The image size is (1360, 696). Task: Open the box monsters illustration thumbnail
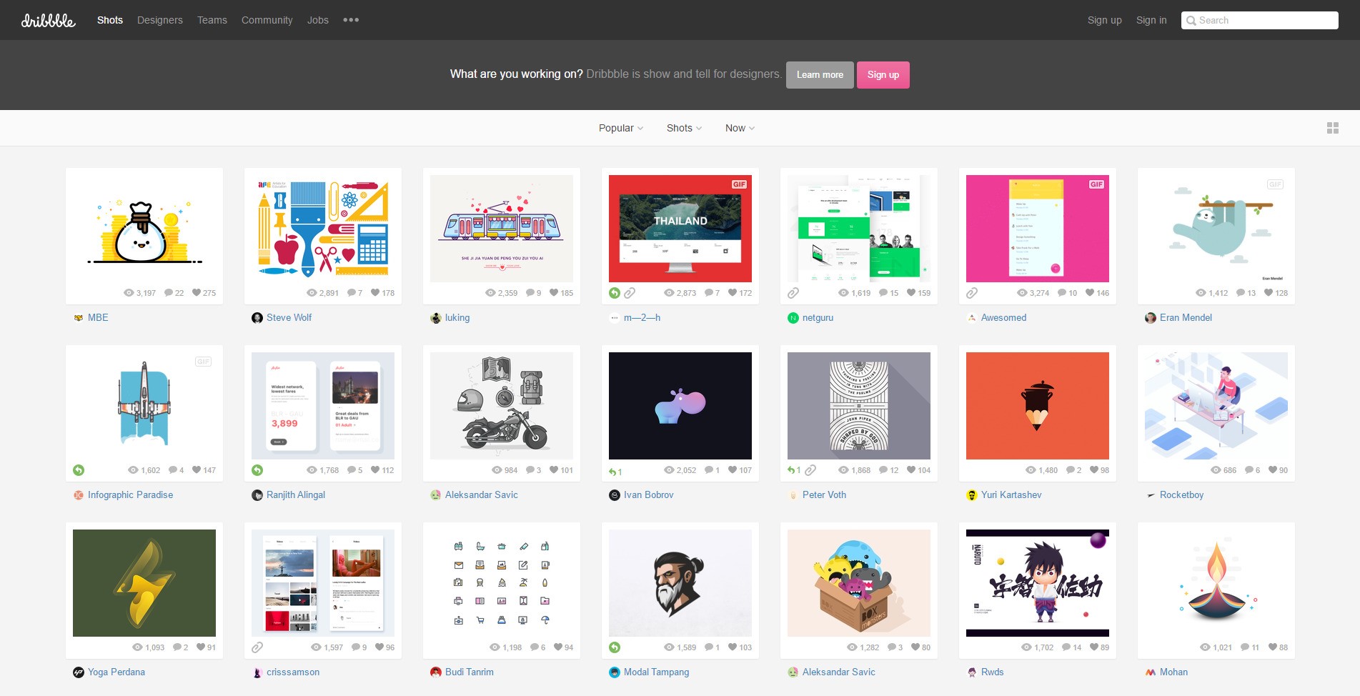point(859,583)
